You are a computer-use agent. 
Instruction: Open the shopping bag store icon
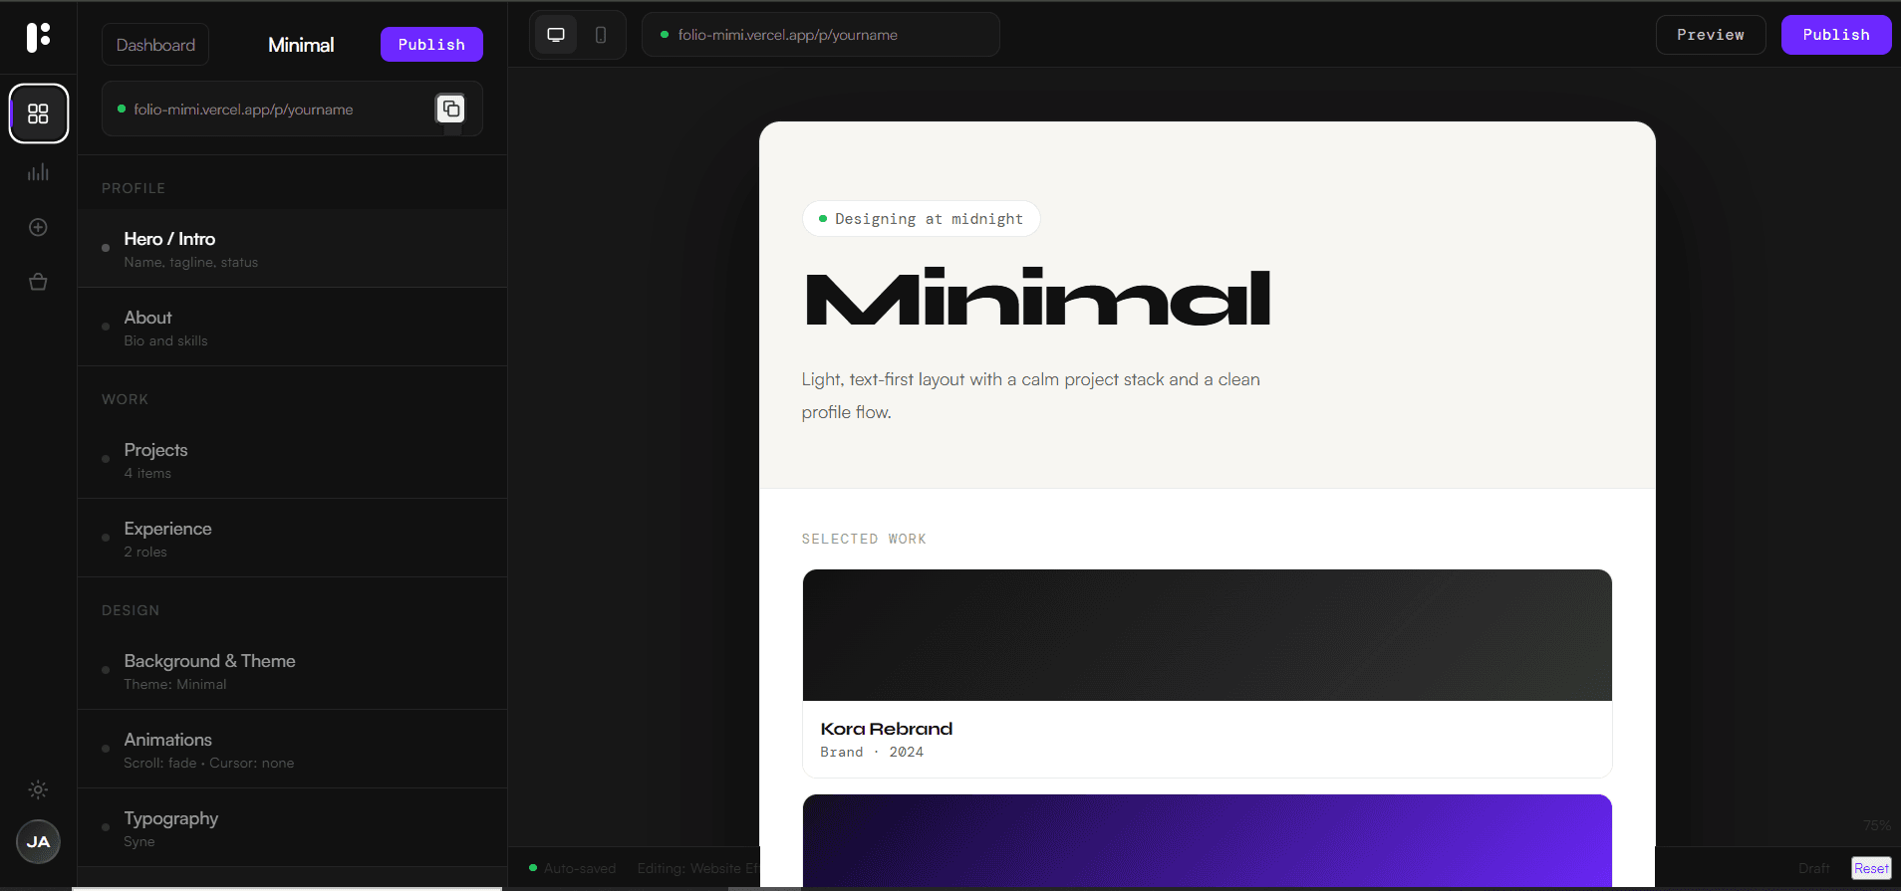(x=38, y=282)
